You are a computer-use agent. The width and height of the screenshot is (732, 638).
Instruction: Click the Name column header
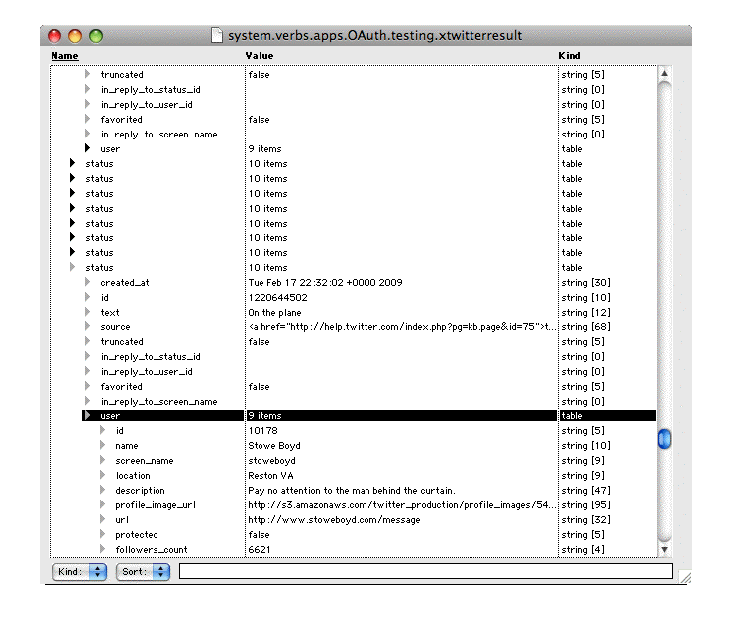pos(64,56)
